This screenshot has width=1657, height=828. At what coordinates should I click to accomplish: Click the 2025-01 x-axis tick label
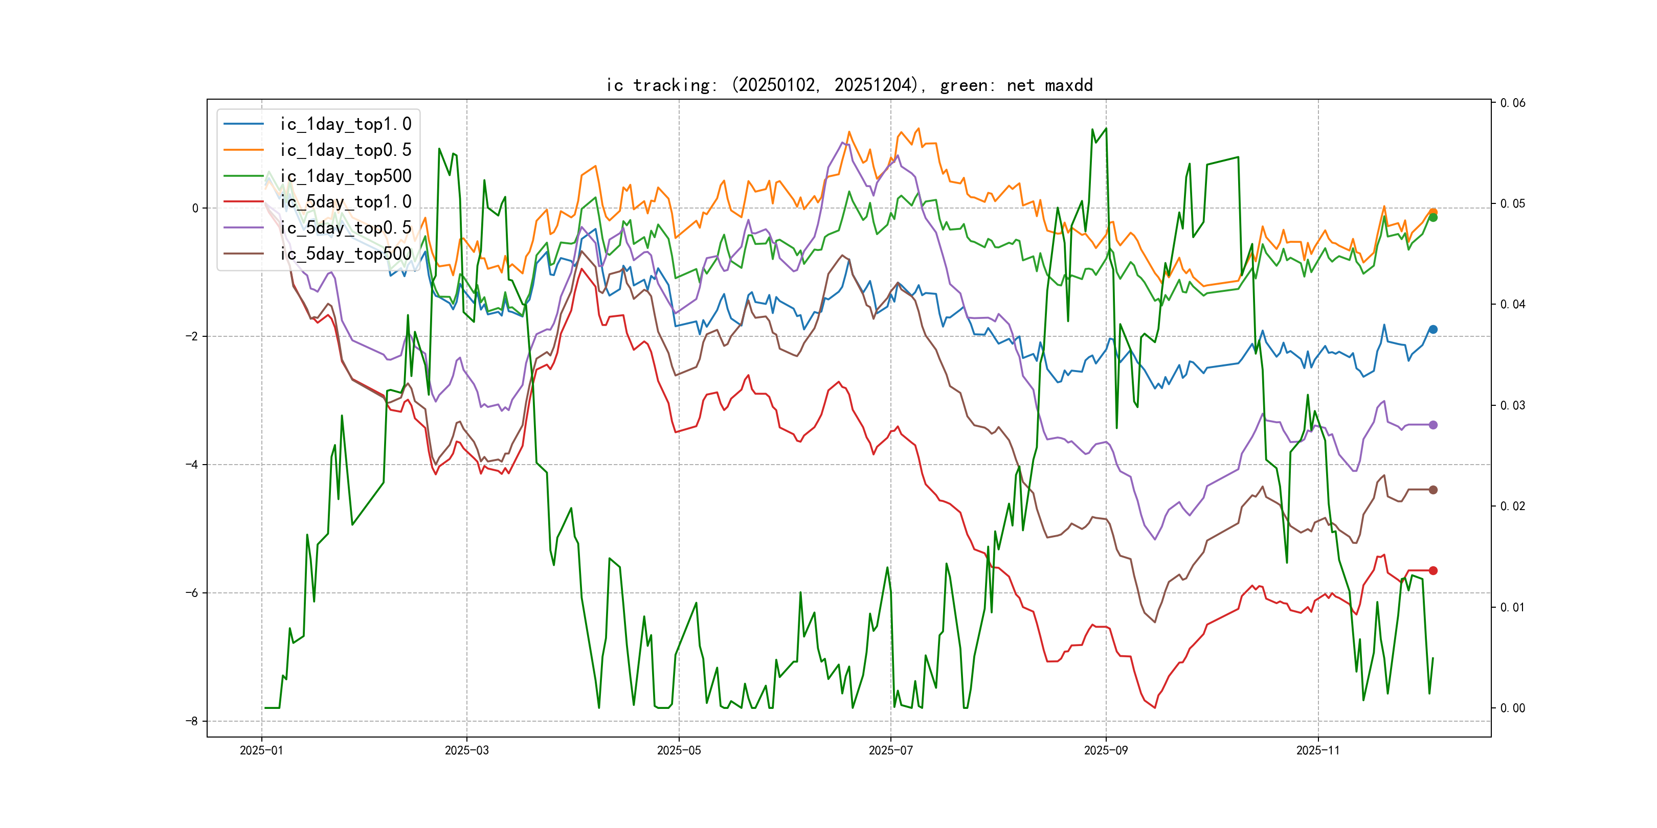[261, 750]
